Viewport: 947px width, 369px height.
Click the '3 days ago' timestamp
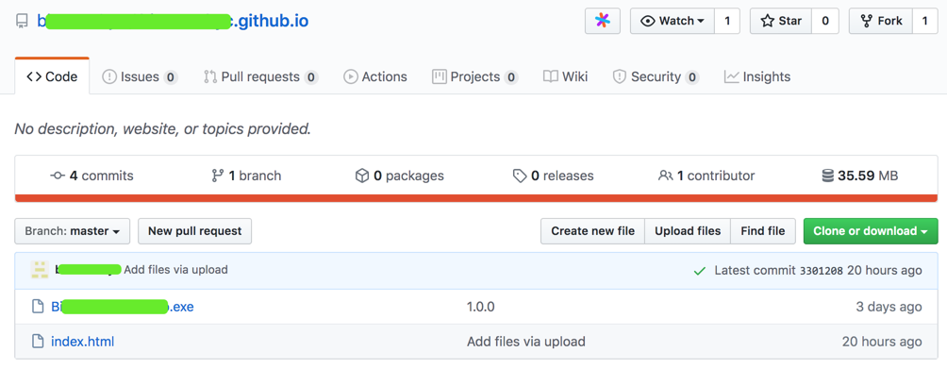889,307
